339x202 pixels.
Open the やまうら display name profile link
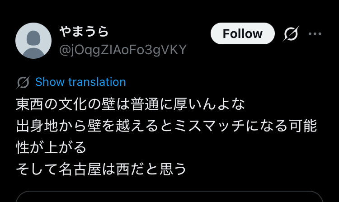point(84,32)
